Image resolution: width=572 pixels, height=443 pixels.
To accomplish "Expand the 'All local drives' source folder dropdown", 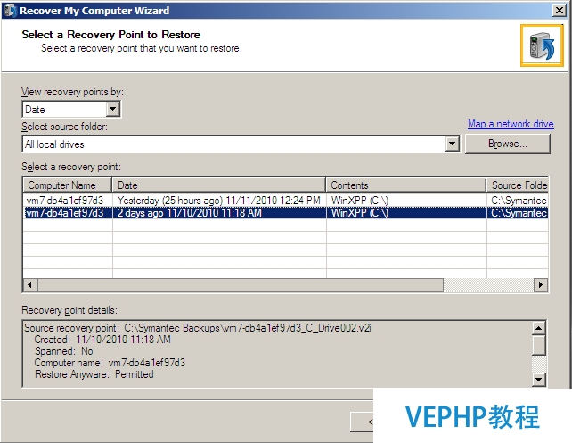I will (452, 144).
